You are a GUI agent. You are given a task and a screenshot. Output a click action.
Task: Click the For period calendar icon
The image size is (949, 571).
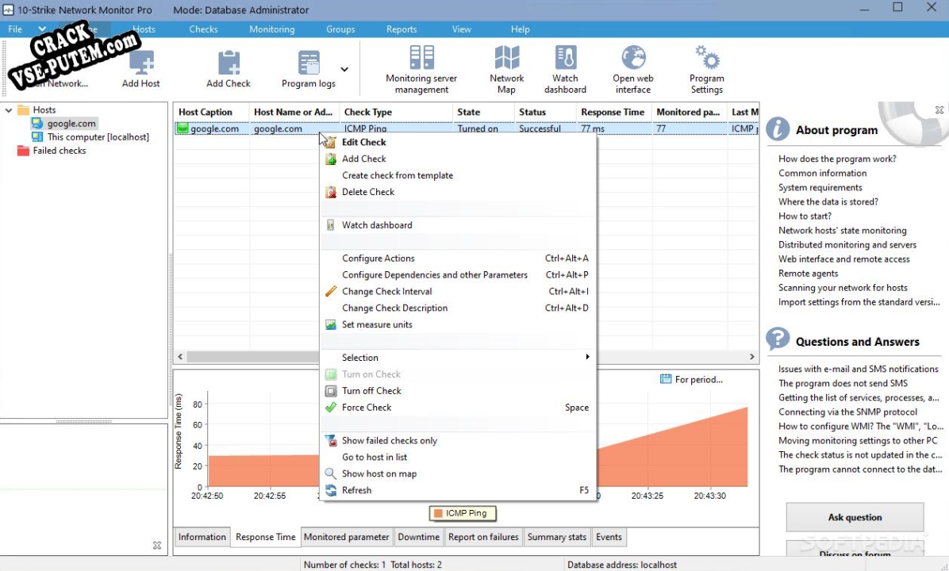point(666,379)
